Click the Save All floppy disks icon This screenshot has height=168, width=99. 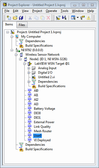point(21,18)
